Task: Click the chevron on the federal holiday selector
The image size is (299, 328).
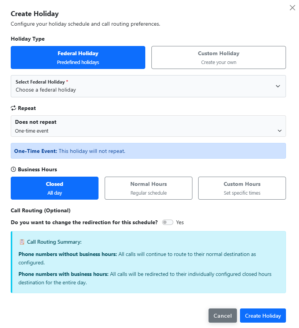Action: [278, 86]
